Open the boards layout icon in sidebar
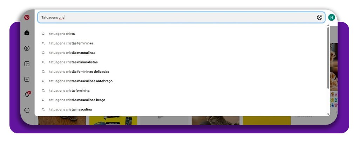359x146 pixels. tap(27, 64)
